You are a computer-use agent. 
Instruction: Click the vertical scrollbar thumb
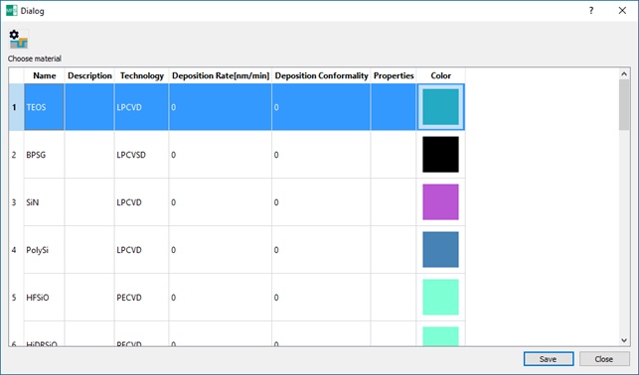click(x=624, y=105)
